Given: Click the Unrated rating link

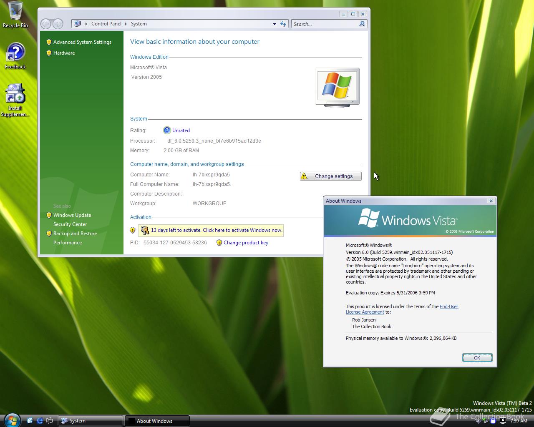Looking at the screenshot, I should tap(181, 131).
